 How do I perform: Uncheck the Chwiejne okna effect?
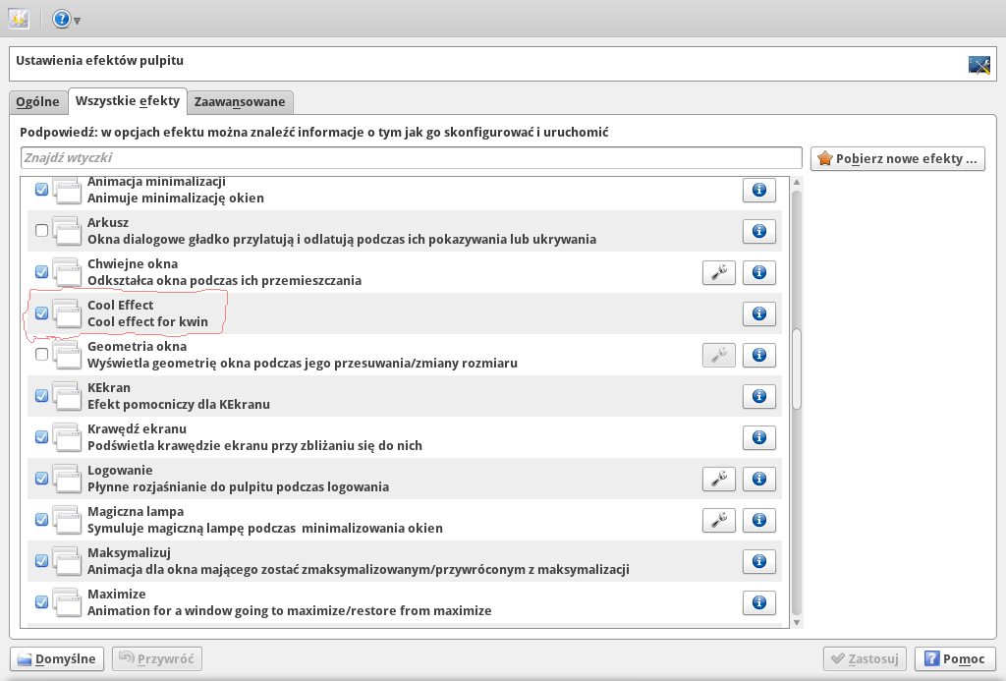pyautogui.click(x=41, y=272)
